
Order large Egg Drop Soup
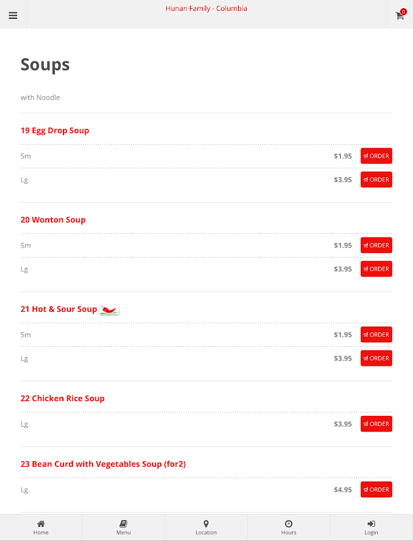click(376, 180)
